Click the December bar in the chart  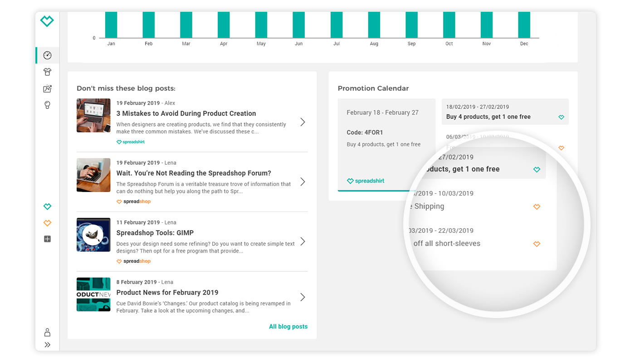click(x=524, y=25)
